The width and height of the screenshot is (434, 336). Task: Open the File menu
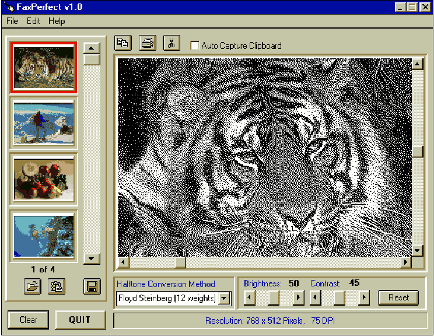tap(12, 21)
